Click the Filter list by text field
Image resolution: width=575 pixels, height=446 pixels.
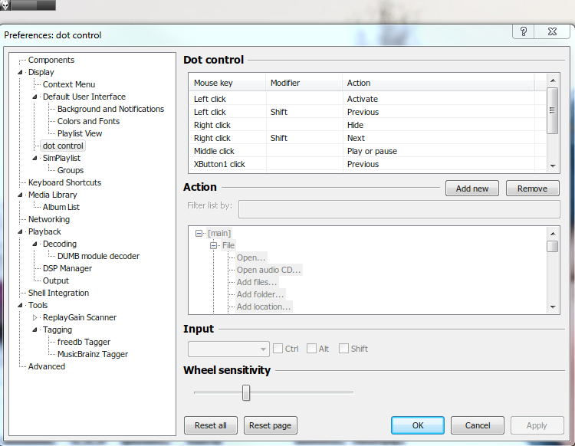point(399,210)
